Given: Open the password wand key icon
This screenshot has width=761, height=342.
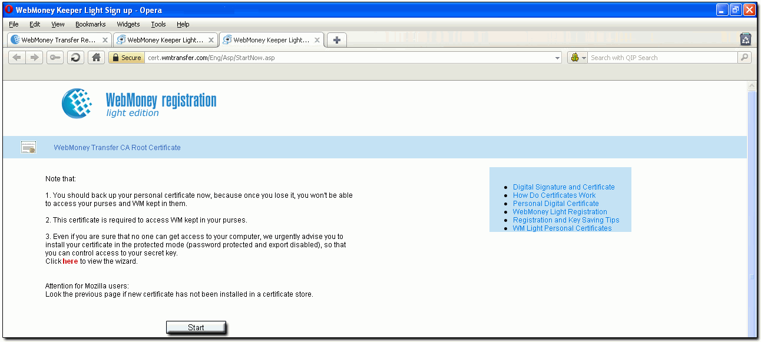Looking at the screenshot, I should pos(55,58).
